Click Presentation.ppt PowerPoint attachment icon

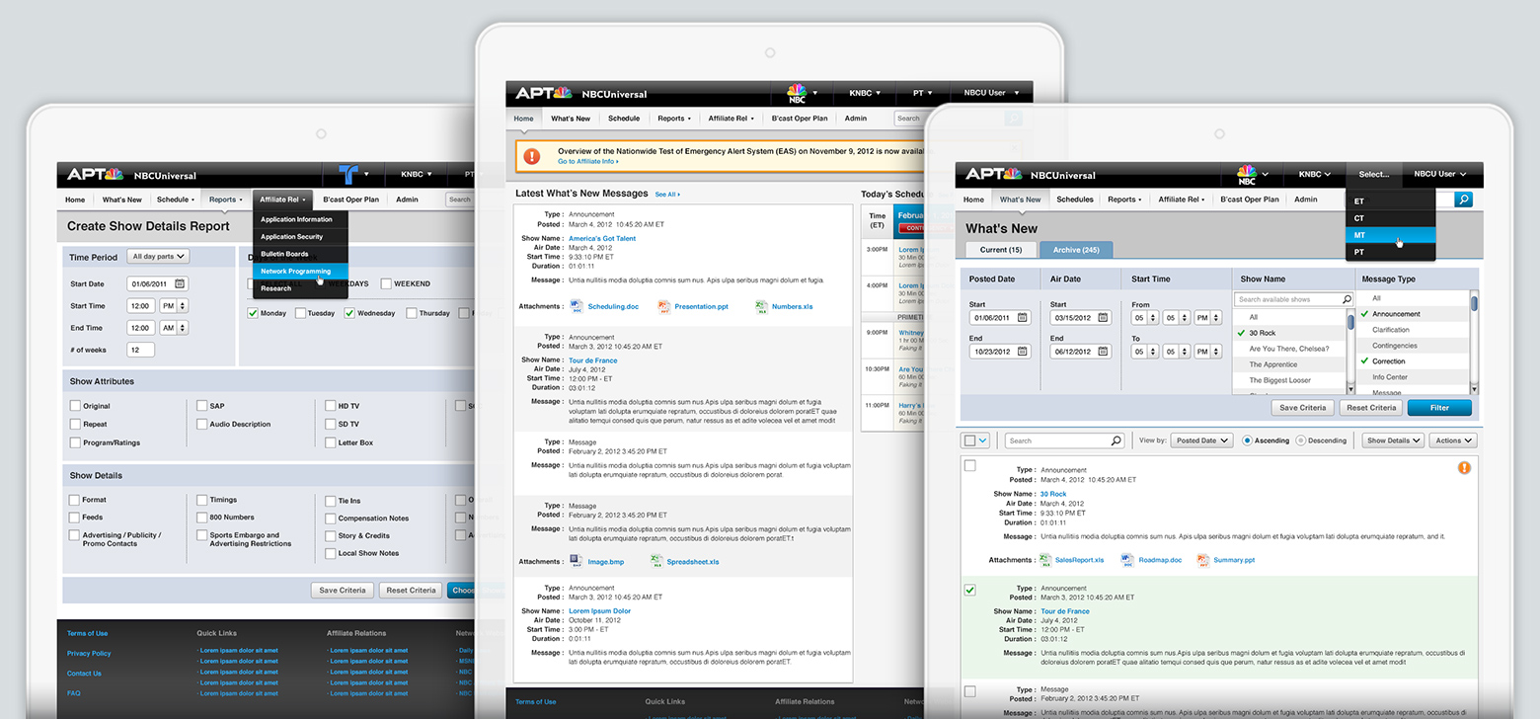pos(664,307)
